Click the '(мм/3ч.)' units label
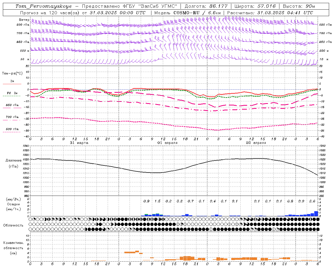The image size is (333, 266). click(x=14, y=199)
